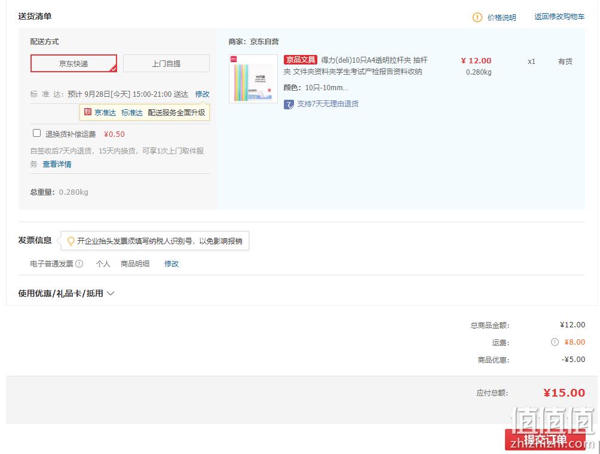Viewport: 600px width, 454px height.
Task: Open the 标准达 delivery service link
Action: coord(132,112)
